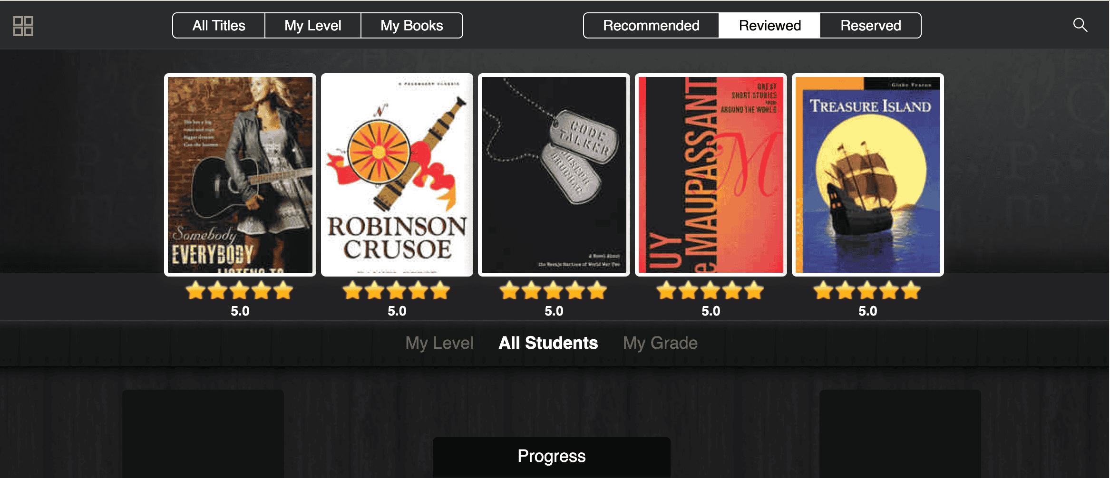
Task: Click the star rating under Code Talker
Action: click(554, 290)
